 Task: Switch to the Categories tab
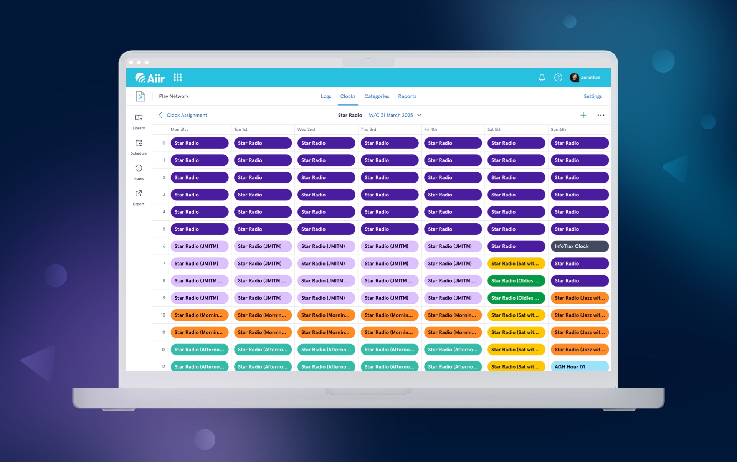tap(377, 96)
